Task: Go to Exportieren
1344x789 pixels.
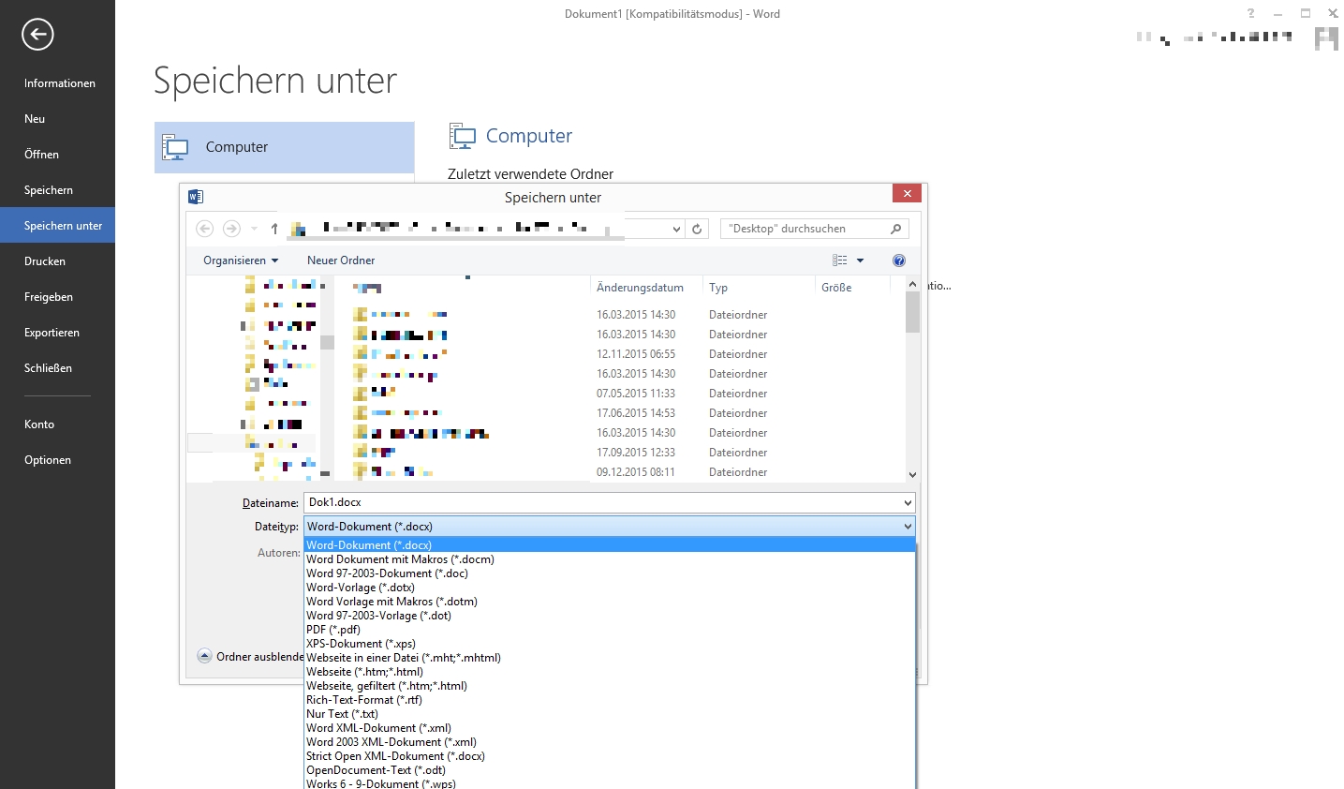Action: coord(57,333)
